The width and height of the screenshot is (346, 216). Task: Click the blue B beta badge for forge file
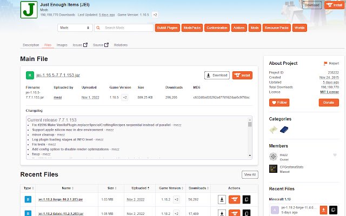coord(28,199)
